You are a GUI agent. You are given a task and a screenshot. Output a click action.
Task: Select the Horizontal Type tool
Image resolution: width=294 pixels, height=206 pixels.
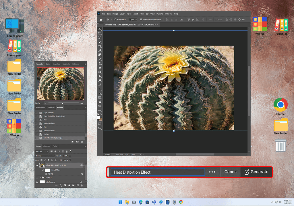(x=100, y=89)
